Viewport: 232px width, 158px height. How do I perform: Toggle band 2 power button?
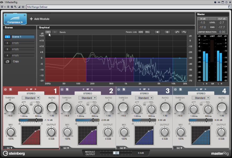pyautogui.click(x=62, y=89)
